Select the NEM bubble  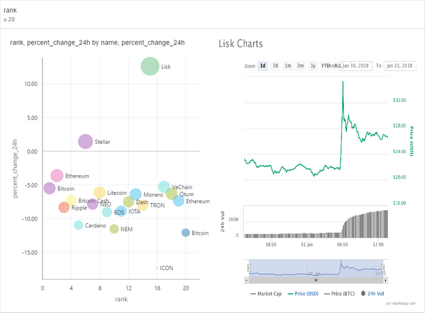tap(114, 229)
